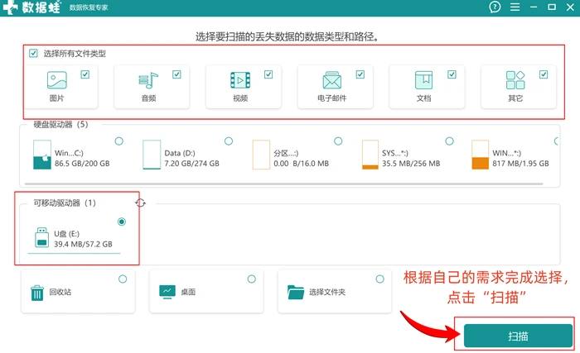Image resolution: width=580 pixels, height=353 pixels.
Task: Open the help question mark icon
Action: [x=495, y=7]
